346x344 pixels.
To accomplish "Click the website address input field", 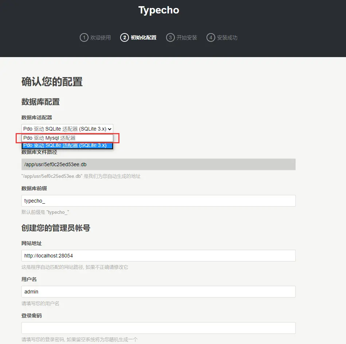I will (x=158, y=256).
